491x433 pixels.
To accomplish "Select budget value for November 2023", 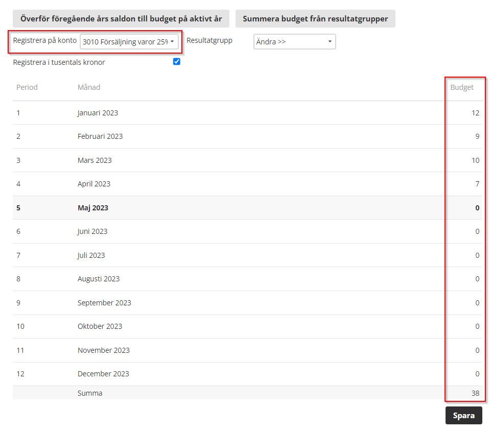I will [x=477, y=350].
